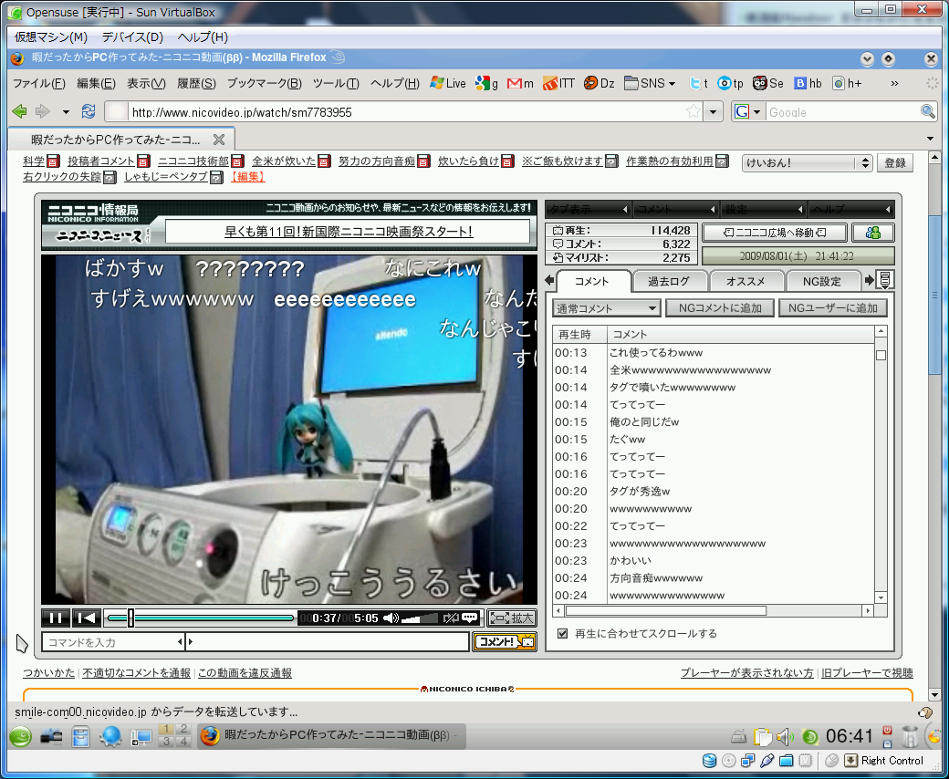The height and width of the screenshot is (779, 949).
Task: Open the 旧プレーヤーで視聴 link
Action: coord(867,672)
